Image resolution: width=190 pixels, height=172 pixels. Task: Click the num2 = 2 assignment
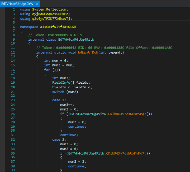click(x=77, y=161)
